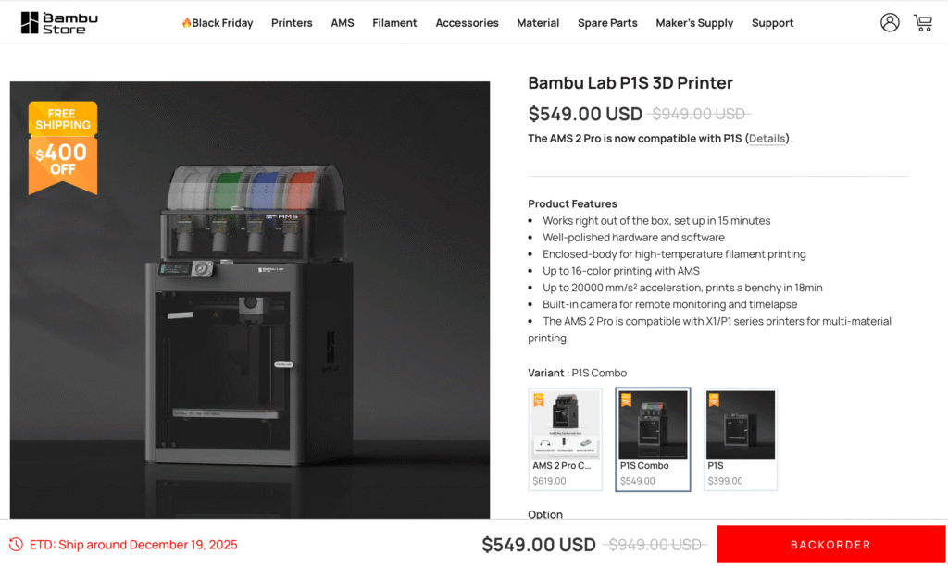The image size is (948, 566).
Task: Click the ETD clock icon
Action: pyautogui.click(x=17, y=544)
